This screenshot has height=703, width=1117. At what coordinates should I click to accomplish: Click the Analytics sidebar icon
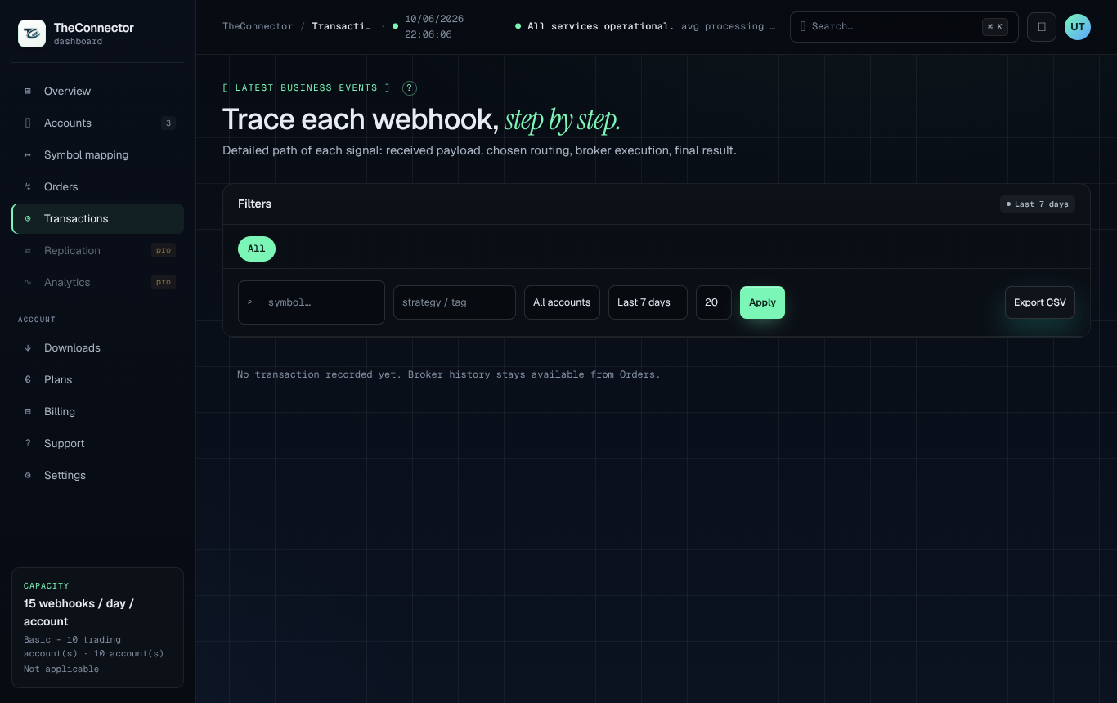[28, 282]
